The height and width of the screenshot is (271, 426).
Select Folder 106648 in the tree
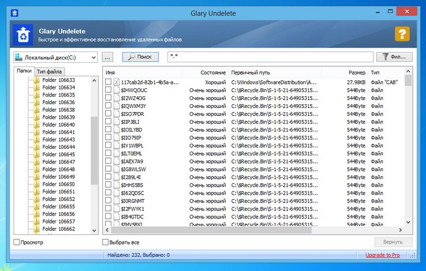pos(58,169)
